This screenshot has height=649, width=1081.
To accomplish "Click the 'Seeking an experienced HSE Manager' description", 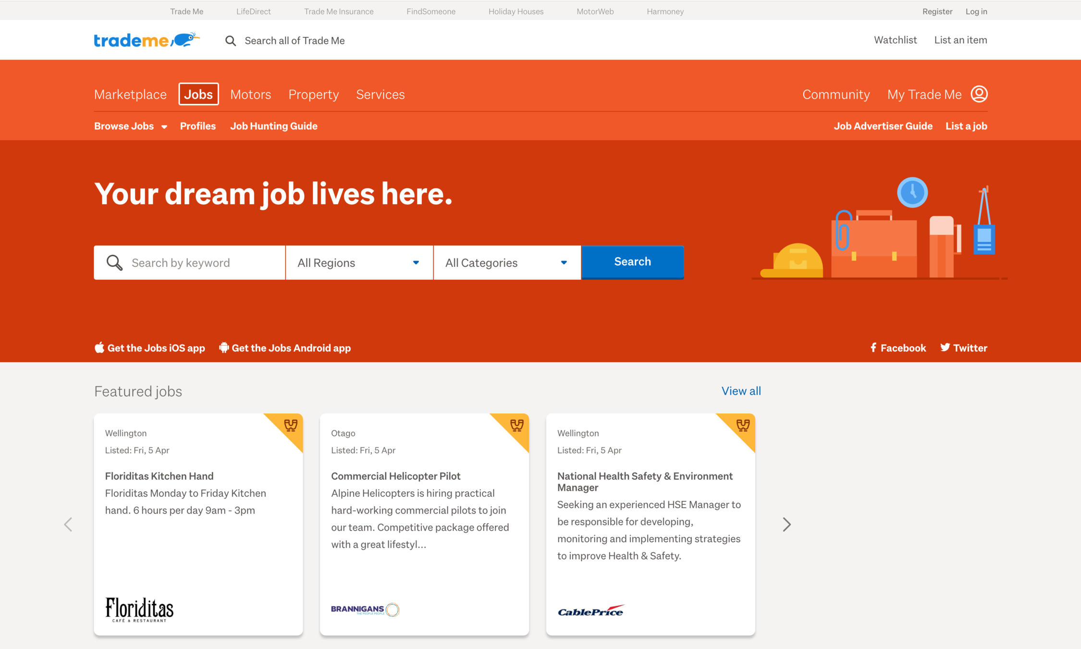I will [649, 530].
